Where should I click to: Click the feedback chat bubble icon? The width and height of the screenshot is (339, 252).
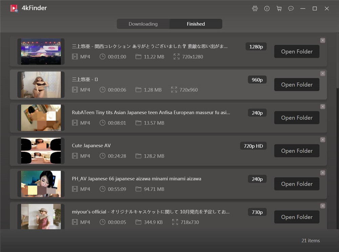pyautogui.click(x=291, y=8)
